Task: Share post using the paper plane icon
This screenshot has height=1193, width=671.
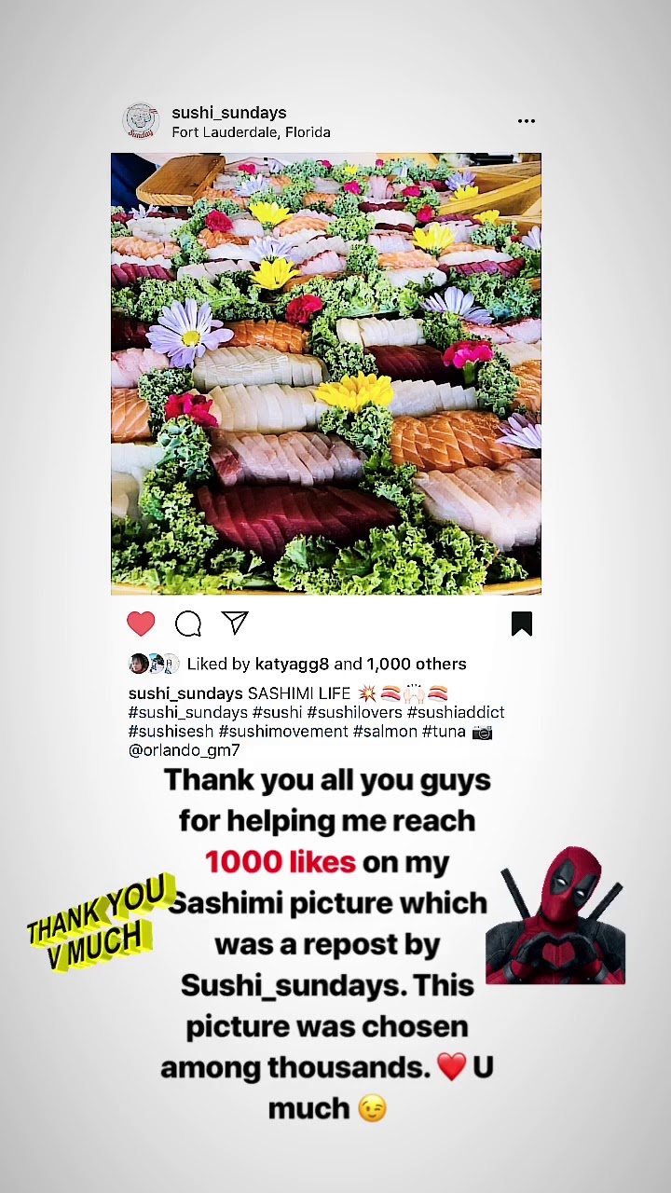Action: tap(235, 623)
